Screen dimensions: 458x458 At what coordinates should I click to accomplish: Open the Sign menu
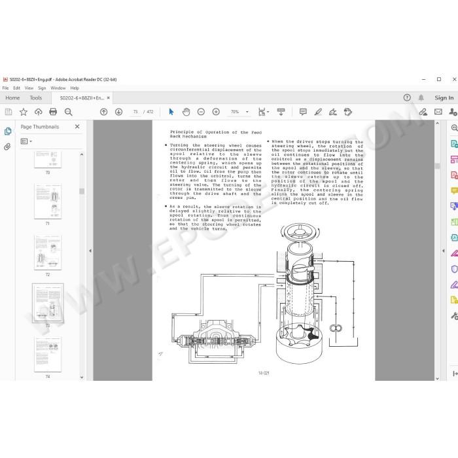42,88
